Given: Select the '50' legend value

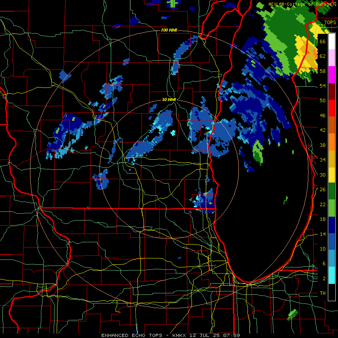Looking at the screenshot, I should click(x=323, y=100).
